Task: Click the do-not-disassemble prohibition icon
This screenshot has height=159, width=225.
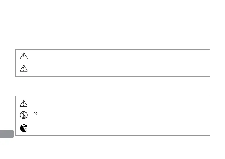Action: [x=24, y=115]
